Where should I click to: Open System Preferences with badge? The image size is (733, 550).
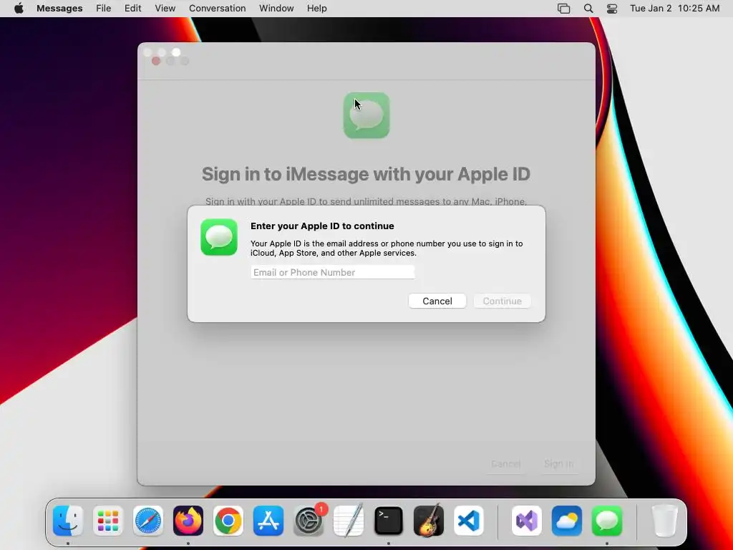pos(309,521)
